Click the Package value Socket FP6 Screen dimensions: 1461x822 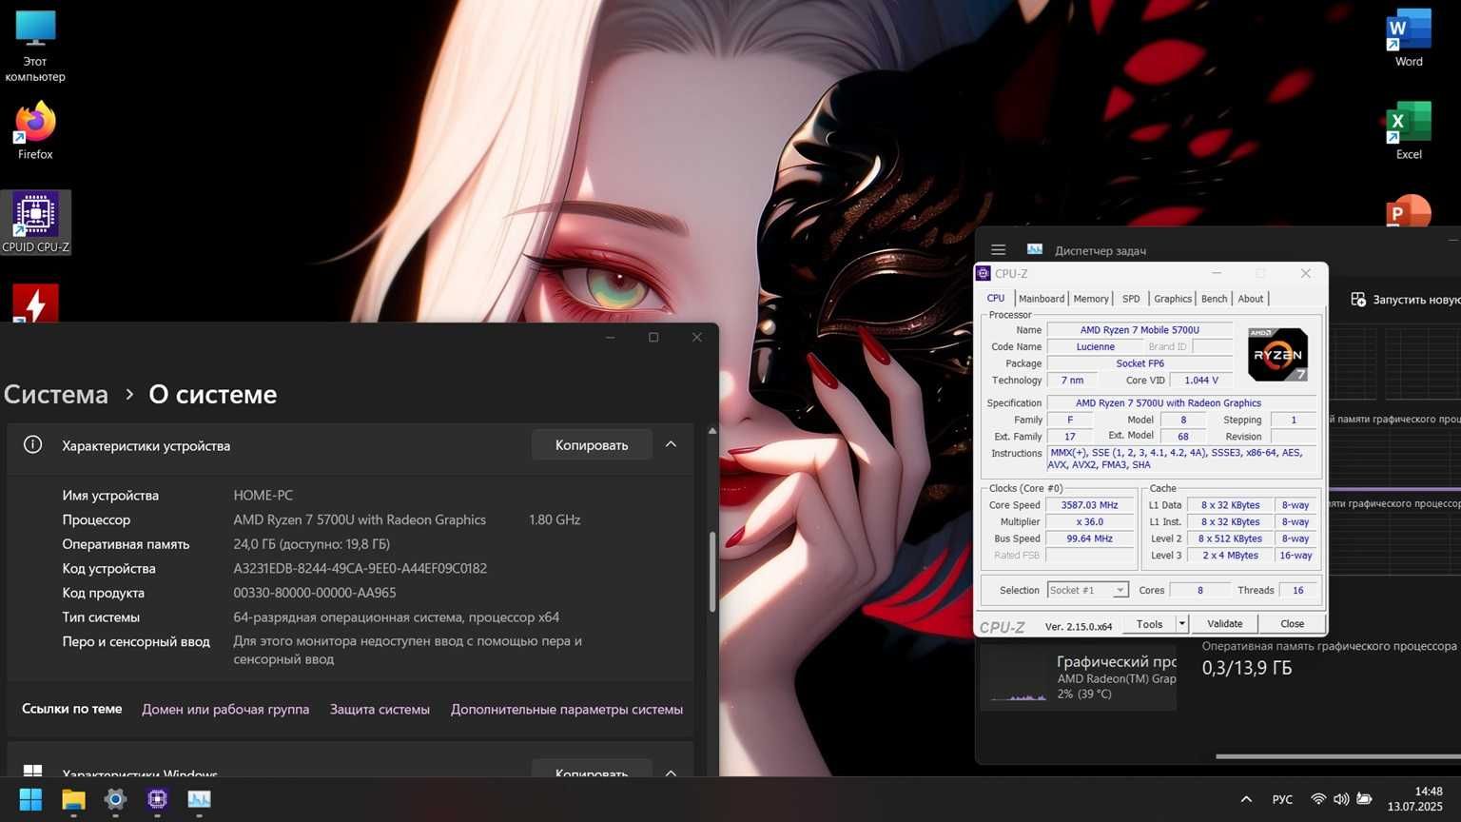point(1140,363)
